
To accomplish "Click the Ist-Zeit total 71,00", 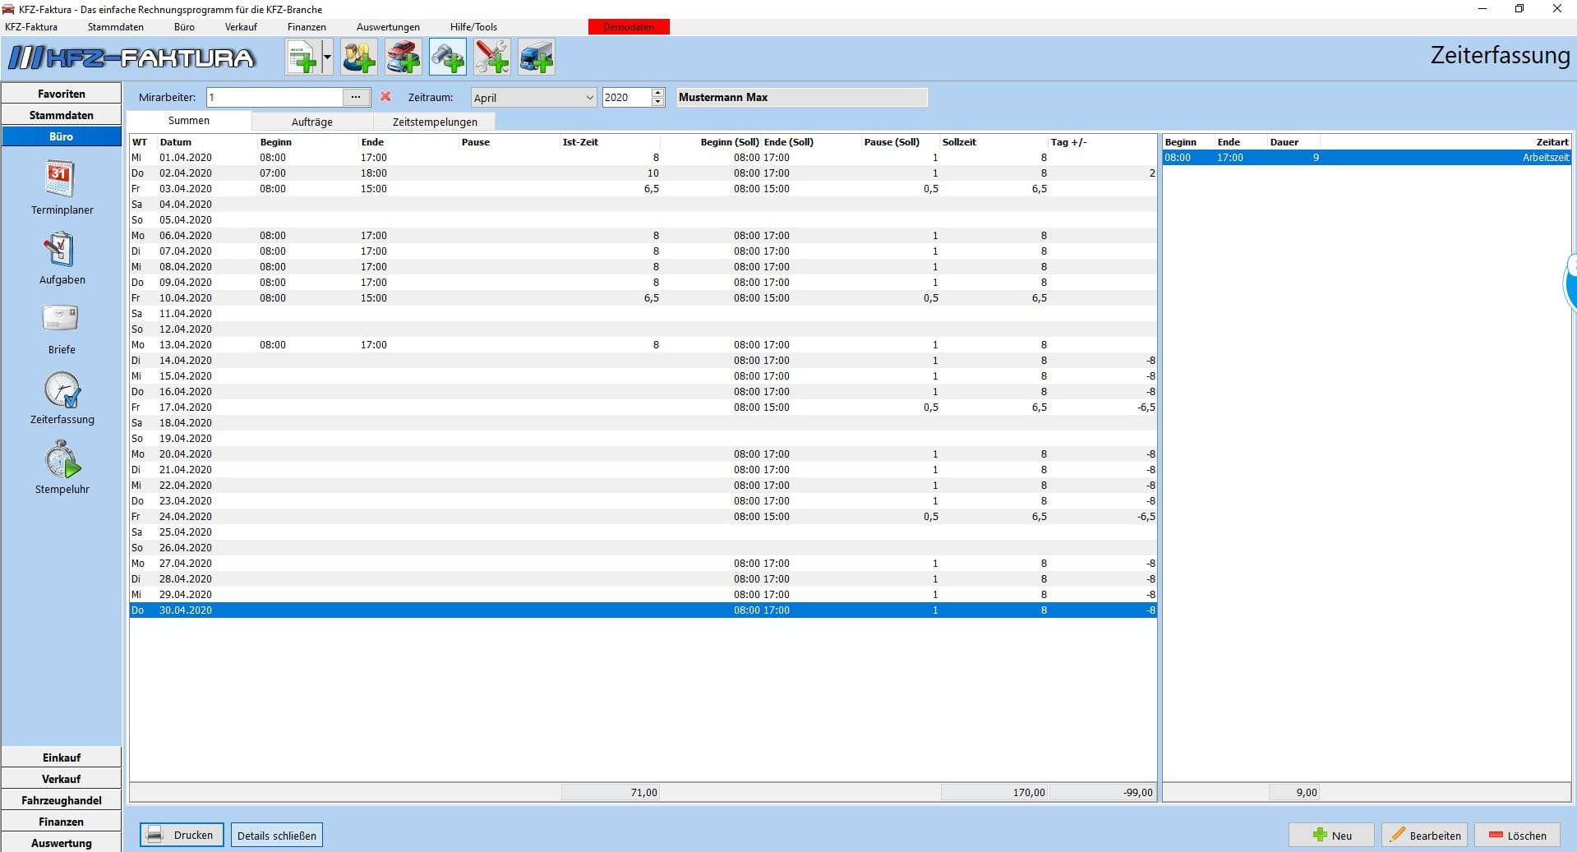I will click(x=611, y=793).
